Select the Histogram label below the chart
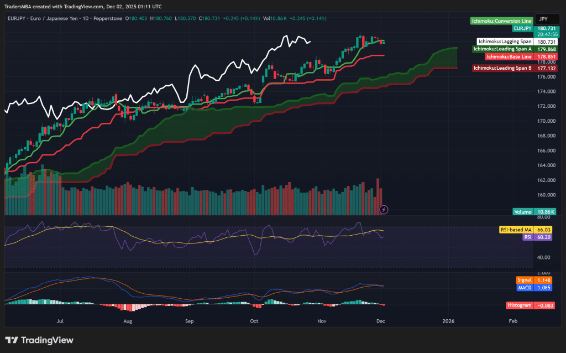 pyautogui.click(x=520, y=304)
